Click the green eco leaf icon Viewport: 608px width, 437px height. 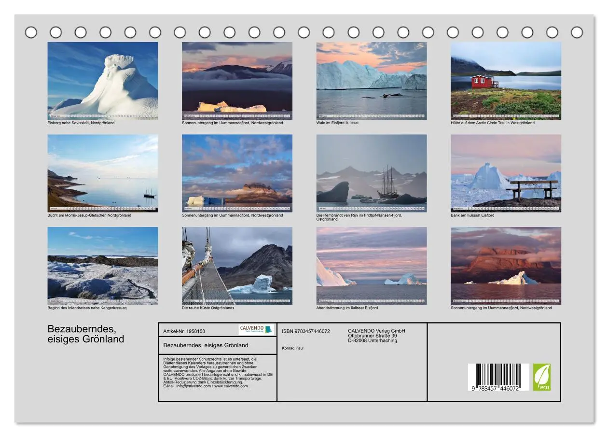(542, 377)
